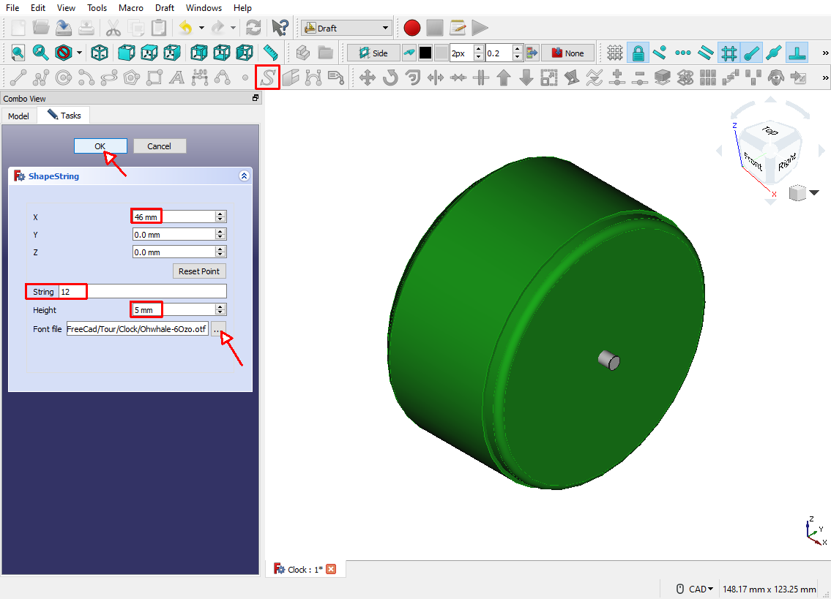Open the File menu

12,8
